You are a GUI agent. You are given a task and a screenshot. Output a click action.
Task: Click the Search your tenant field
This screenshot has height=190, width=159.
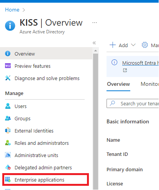[x=133, y=103]
